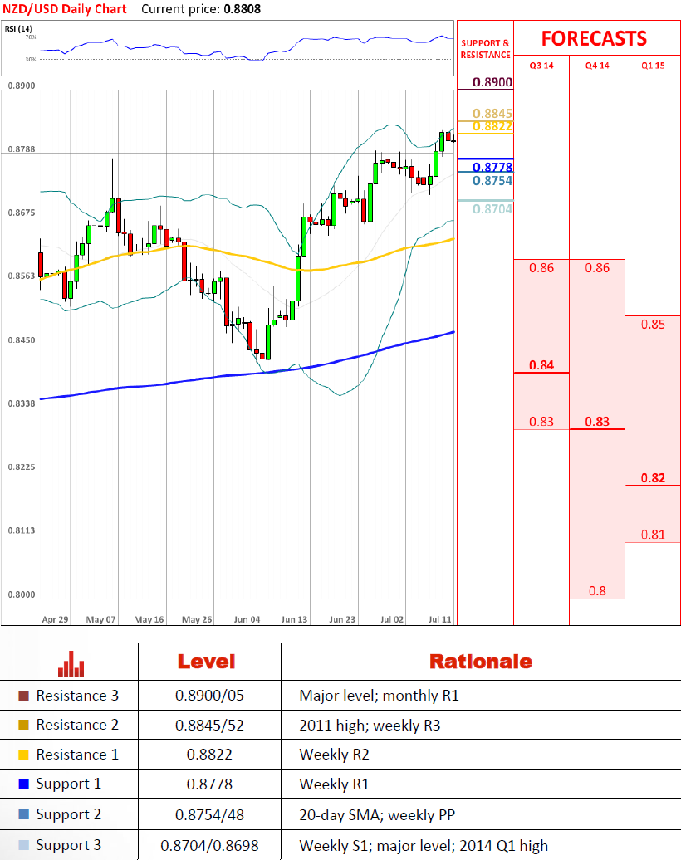Click the Resistance 3 maroon color swatch

pyautogui.click(x=23, y=696)
